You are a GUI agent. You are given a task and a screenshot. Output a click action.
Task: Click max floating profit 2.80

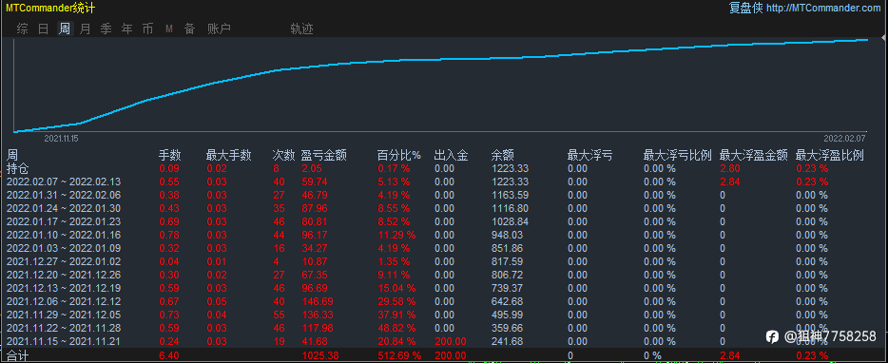click(x=729, y=168)
